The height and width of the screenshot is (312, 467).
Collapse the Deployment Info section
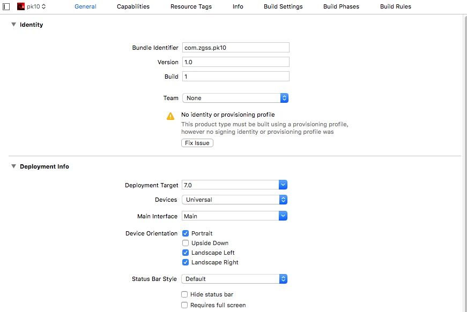14,166
